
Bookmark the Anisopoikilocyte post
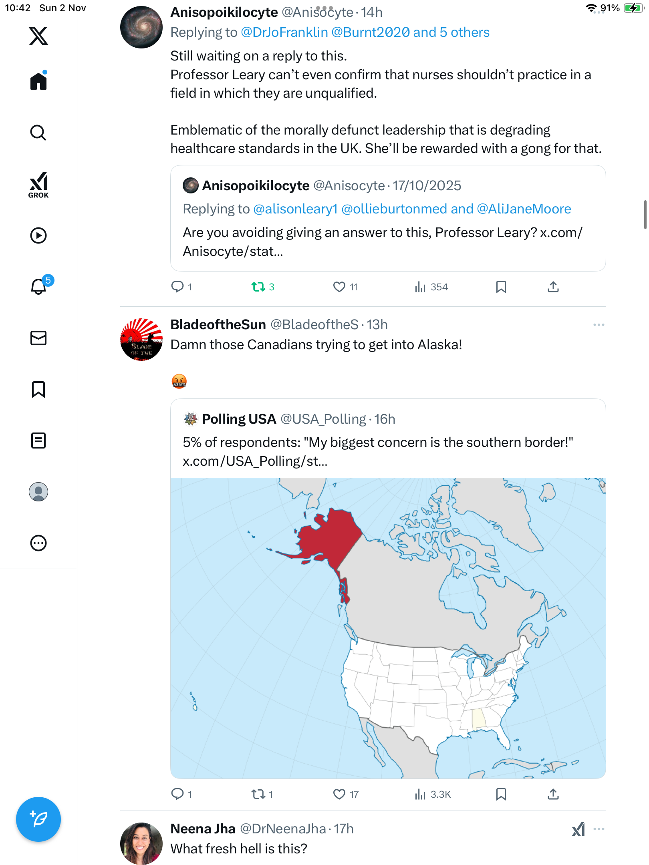[x=501, y=287]
